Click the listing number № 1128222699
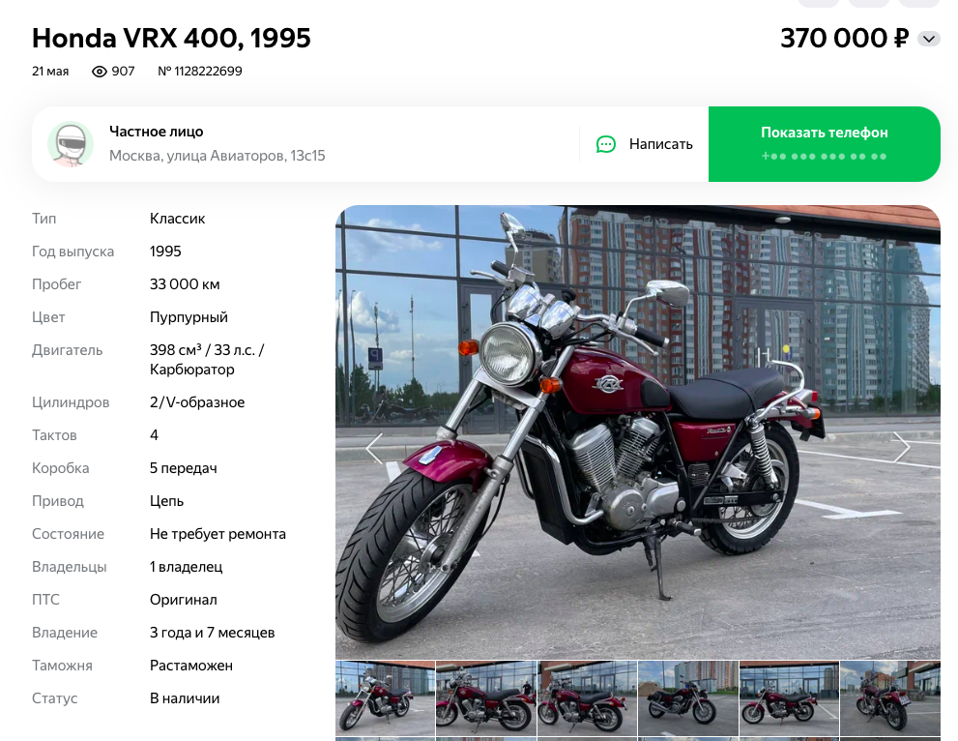Image resolution: width=958 pixels, height=741 pixels. click(200, 72)
